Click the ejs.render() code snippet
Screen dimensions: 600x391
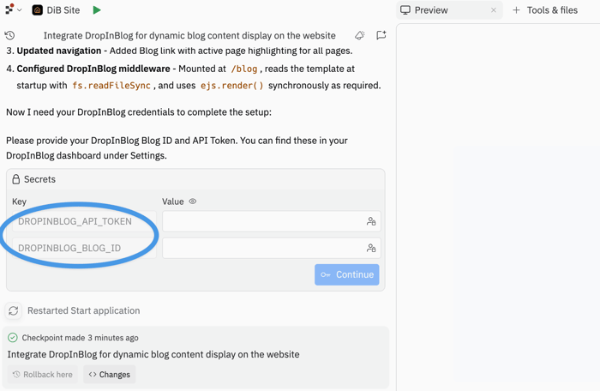[232, 86]
